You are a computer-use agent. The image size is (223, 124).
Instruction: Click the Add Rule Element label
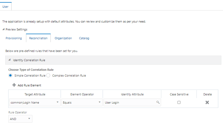[29, 85]
